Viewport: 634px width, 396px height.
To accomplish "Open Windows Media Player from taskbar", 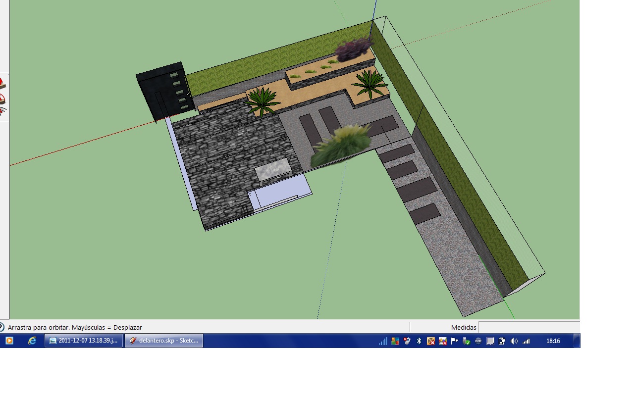I will [9, 341].
